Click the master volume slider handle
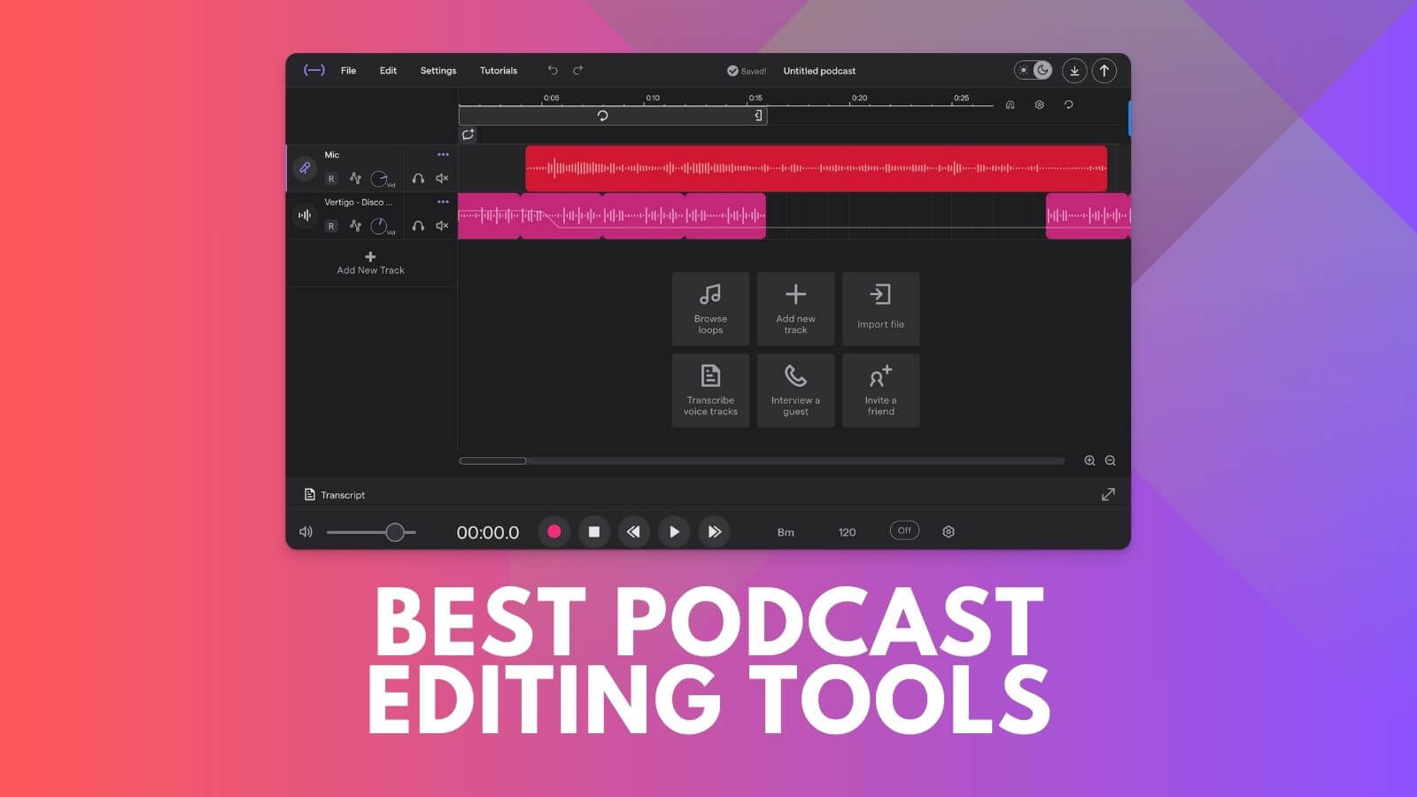The width and height of the screenshot is (1417, 797). 395,532
